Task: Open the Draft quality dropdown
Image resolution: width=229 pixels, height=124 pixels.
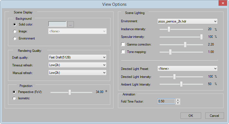Action: pos(77,57)
